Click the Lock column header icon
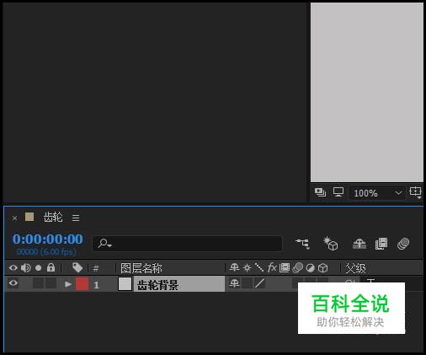Image resolution: width=426 pixels, height=355 pixels. pos(51,267)
